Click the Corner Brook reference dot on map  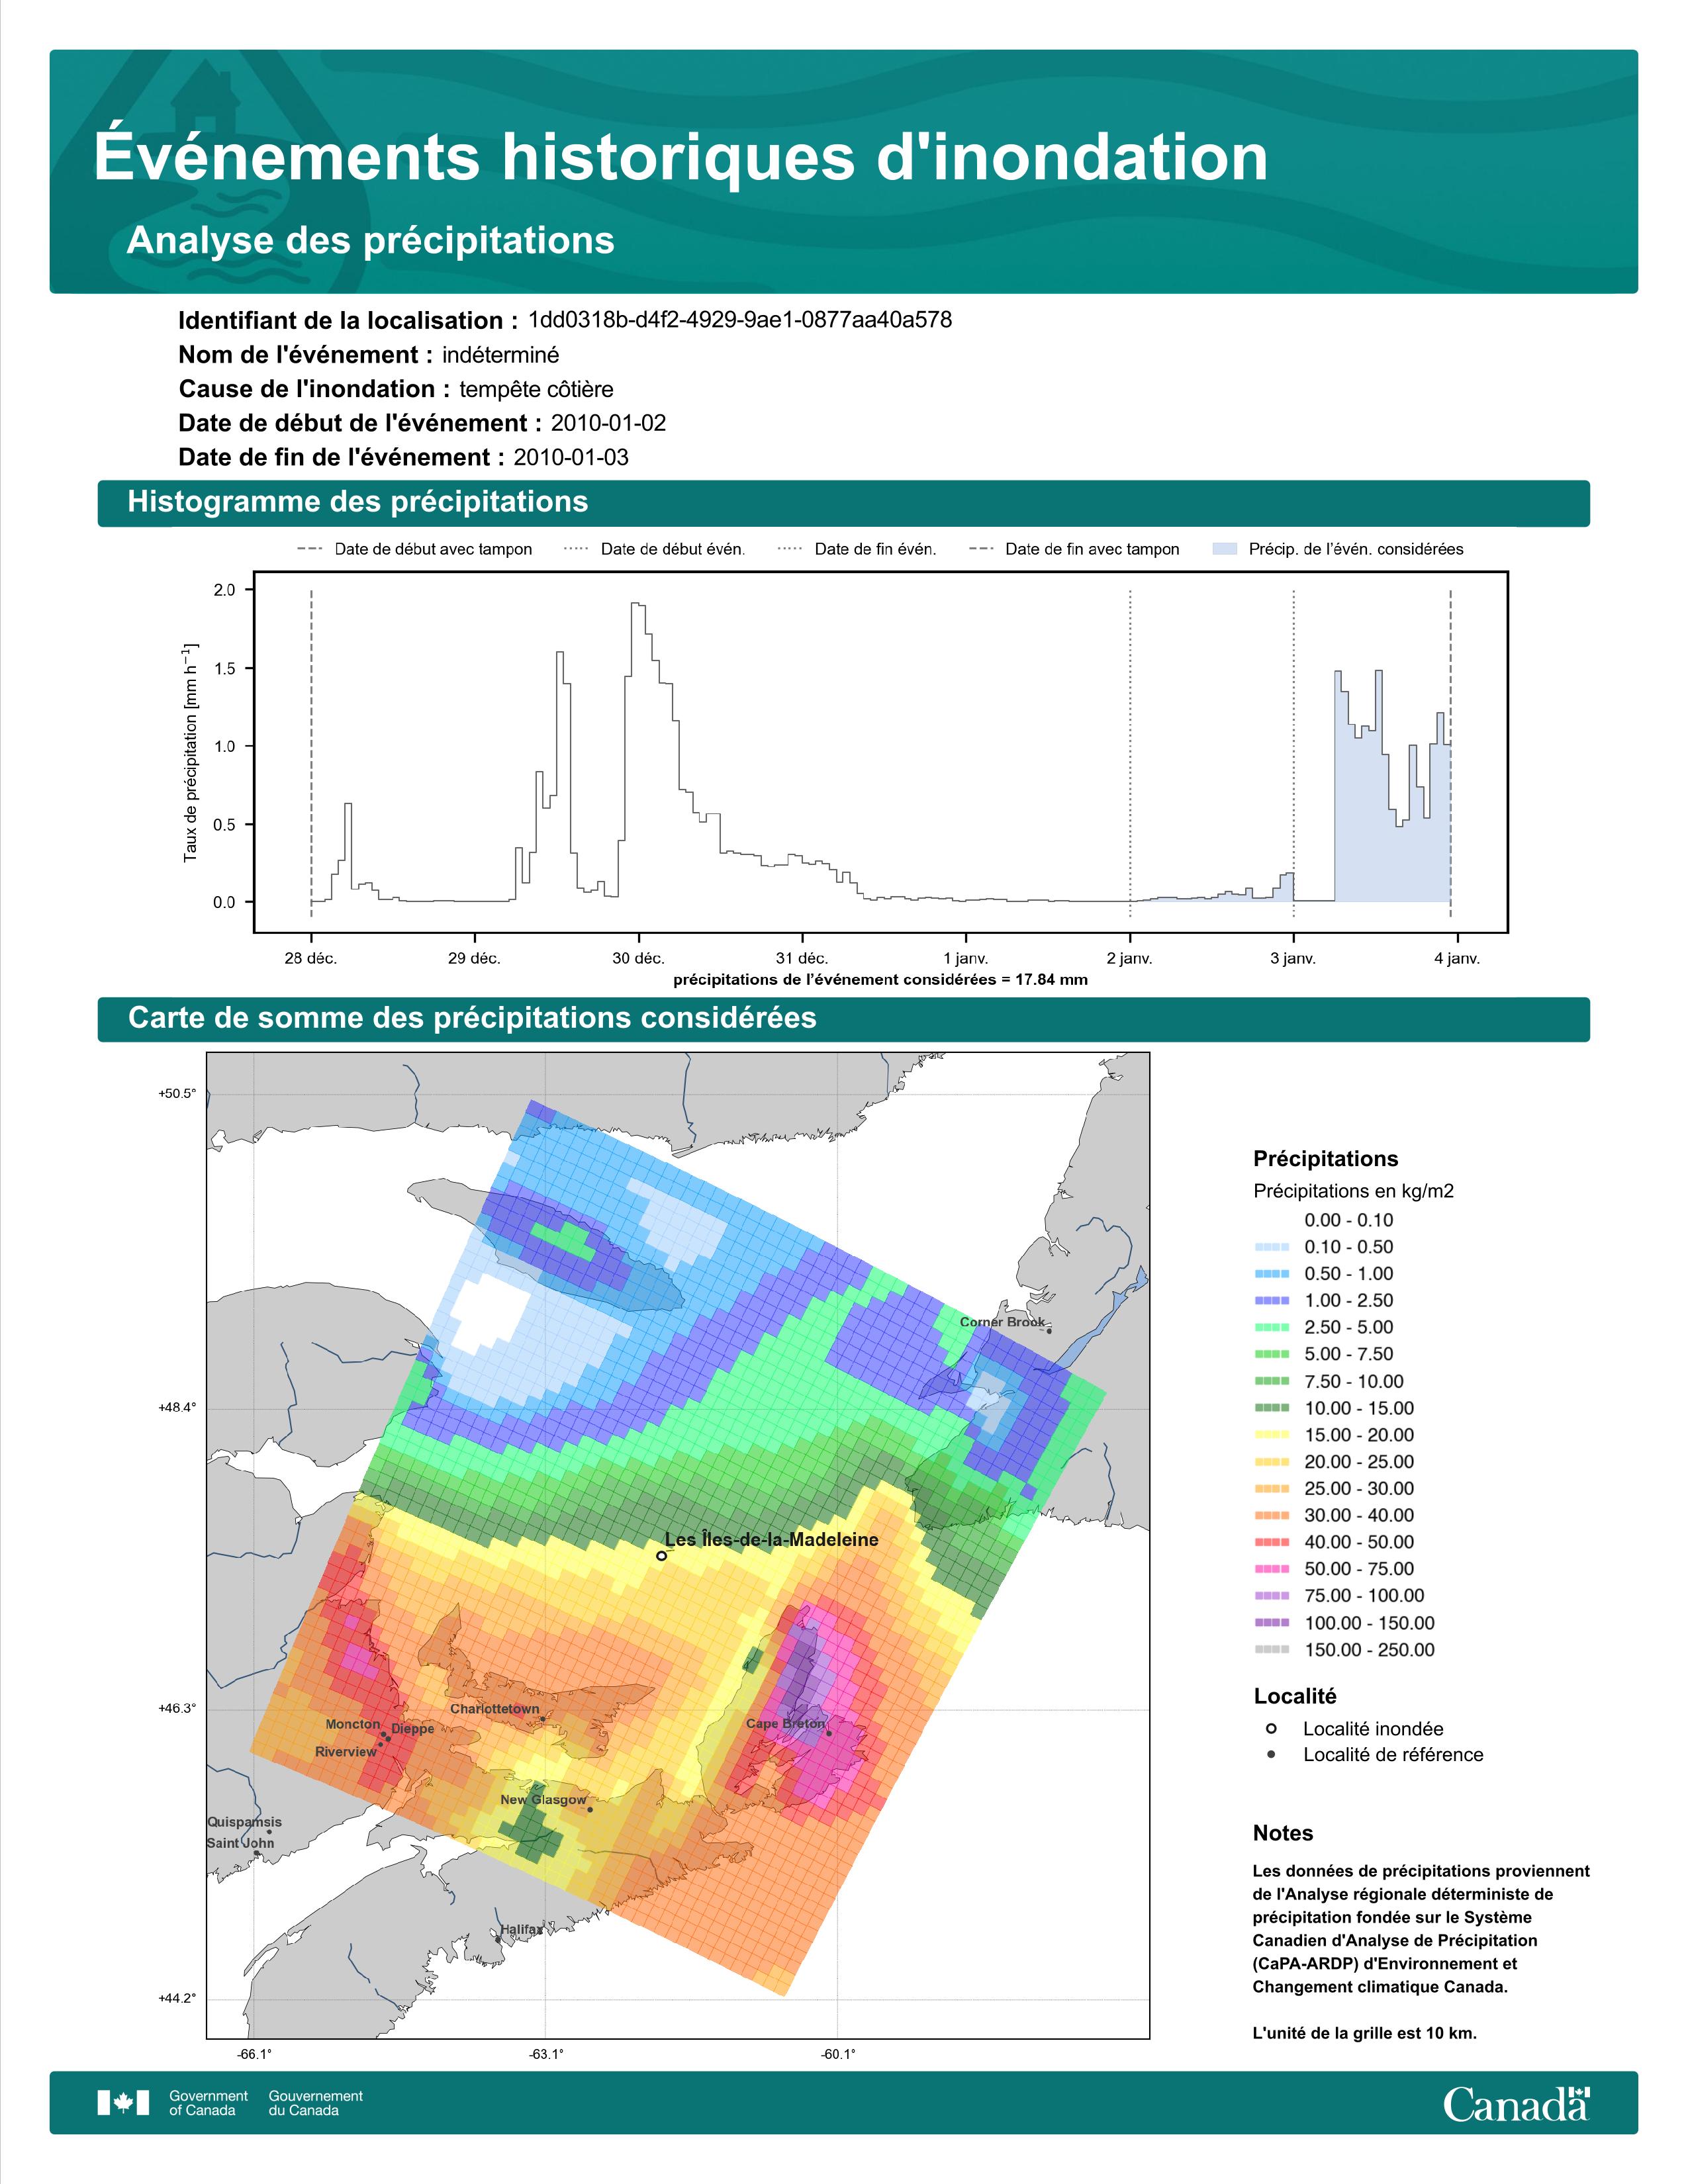click(x=1049, y=1331)
